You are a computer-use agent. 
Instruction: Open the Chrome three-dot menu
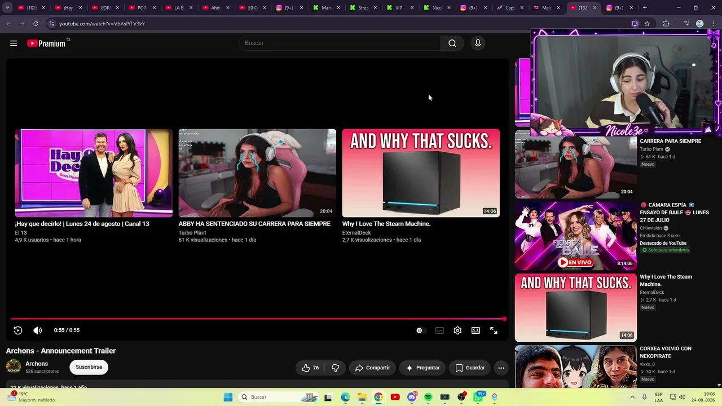tap(714, 24)
